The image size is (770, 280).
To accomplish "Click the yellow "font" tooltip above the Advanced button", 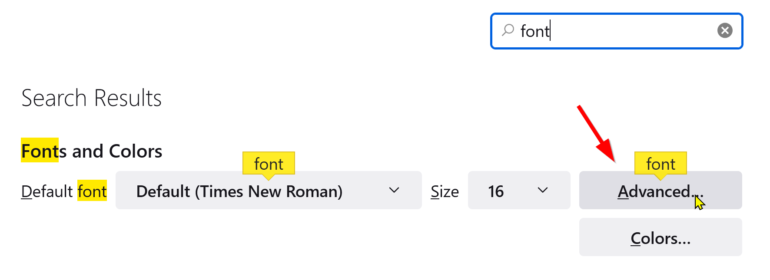I will tap(660, 164).
